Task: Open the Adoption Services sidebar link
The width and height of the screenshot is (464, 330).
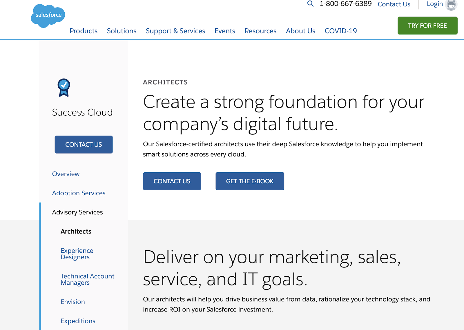Action: click(x=79, y=193)
